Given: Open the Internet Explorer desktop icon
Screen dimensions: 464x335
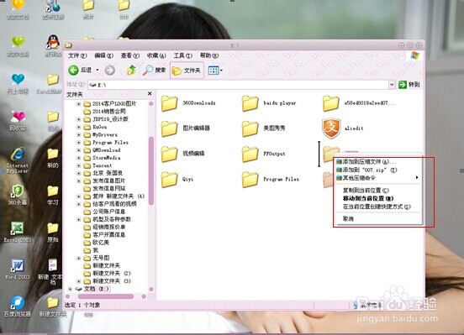Looking at the screenshot, I should point(18,160).
